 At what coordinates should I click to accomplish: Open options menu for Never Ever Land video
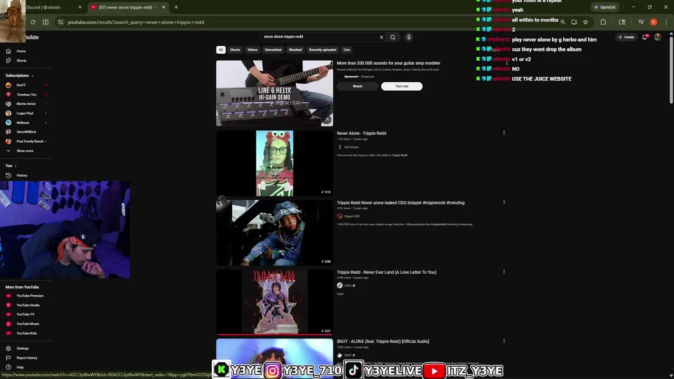point(504,272)
